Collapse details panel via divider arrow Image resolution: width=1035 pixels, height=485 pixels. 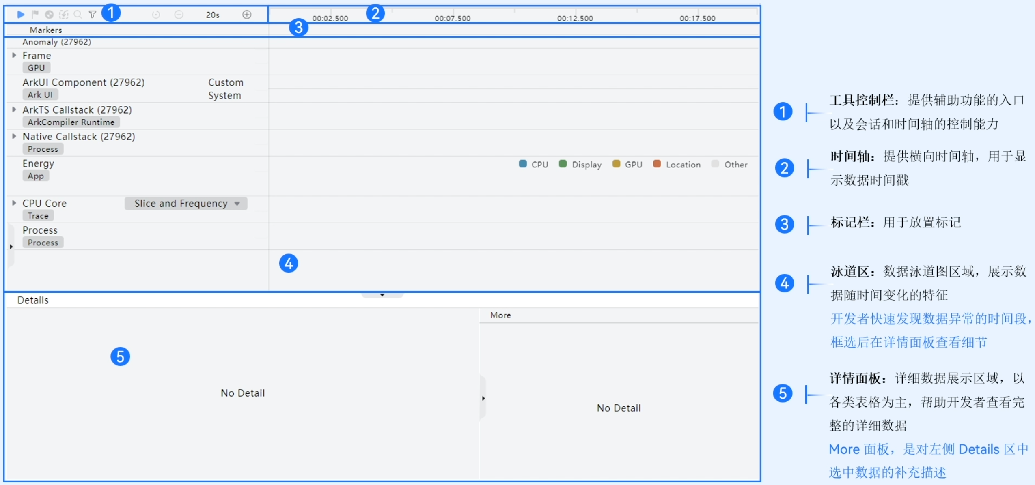point(382,295)
